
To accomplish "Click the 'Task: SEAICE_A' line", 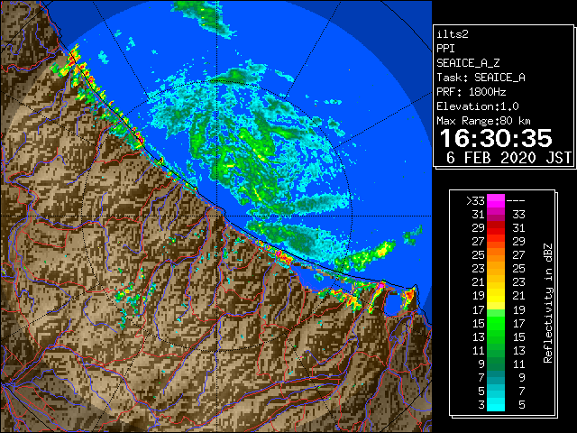I will pos(481,78).
